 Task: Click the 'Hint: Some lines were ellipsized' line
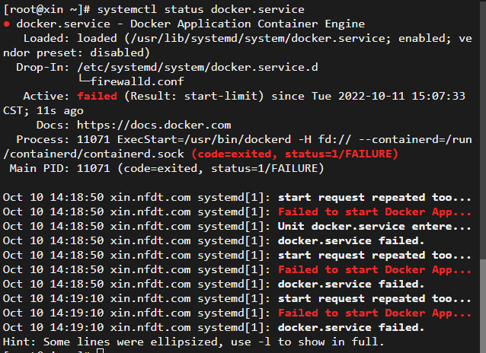[x=193, y=342]
